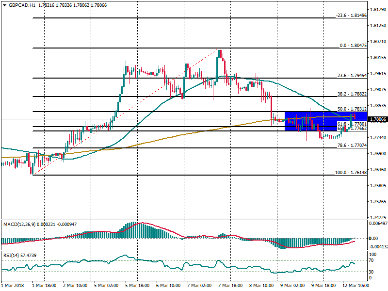
Task: Click the current price tag 1.78066
Action: point(378,119)
